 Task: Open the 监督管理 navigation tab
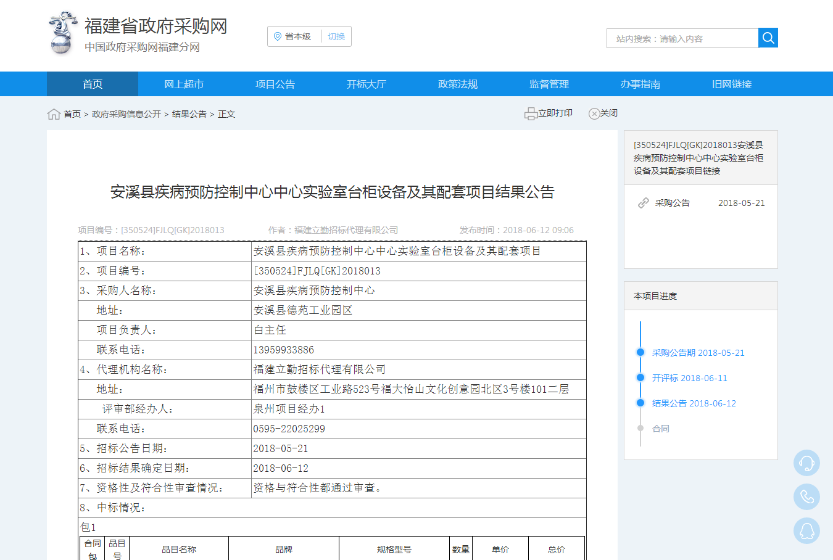[x=549, y=84]
